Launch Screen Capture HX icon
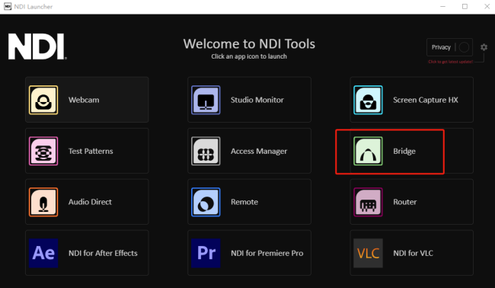The height and width of the screenshot is (288, 495). tap(368, 100)
